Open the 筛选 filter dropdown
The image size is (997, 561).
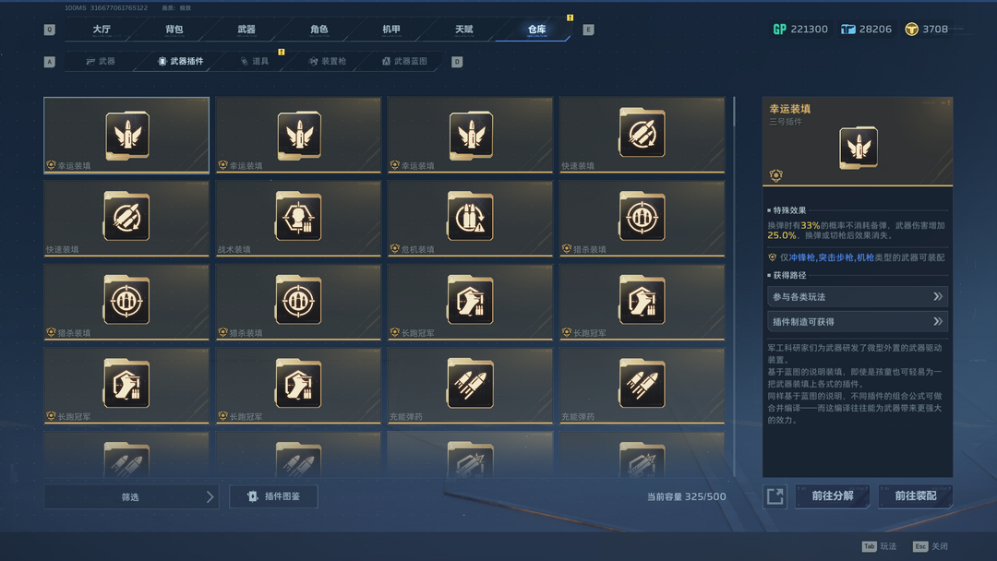131,496
